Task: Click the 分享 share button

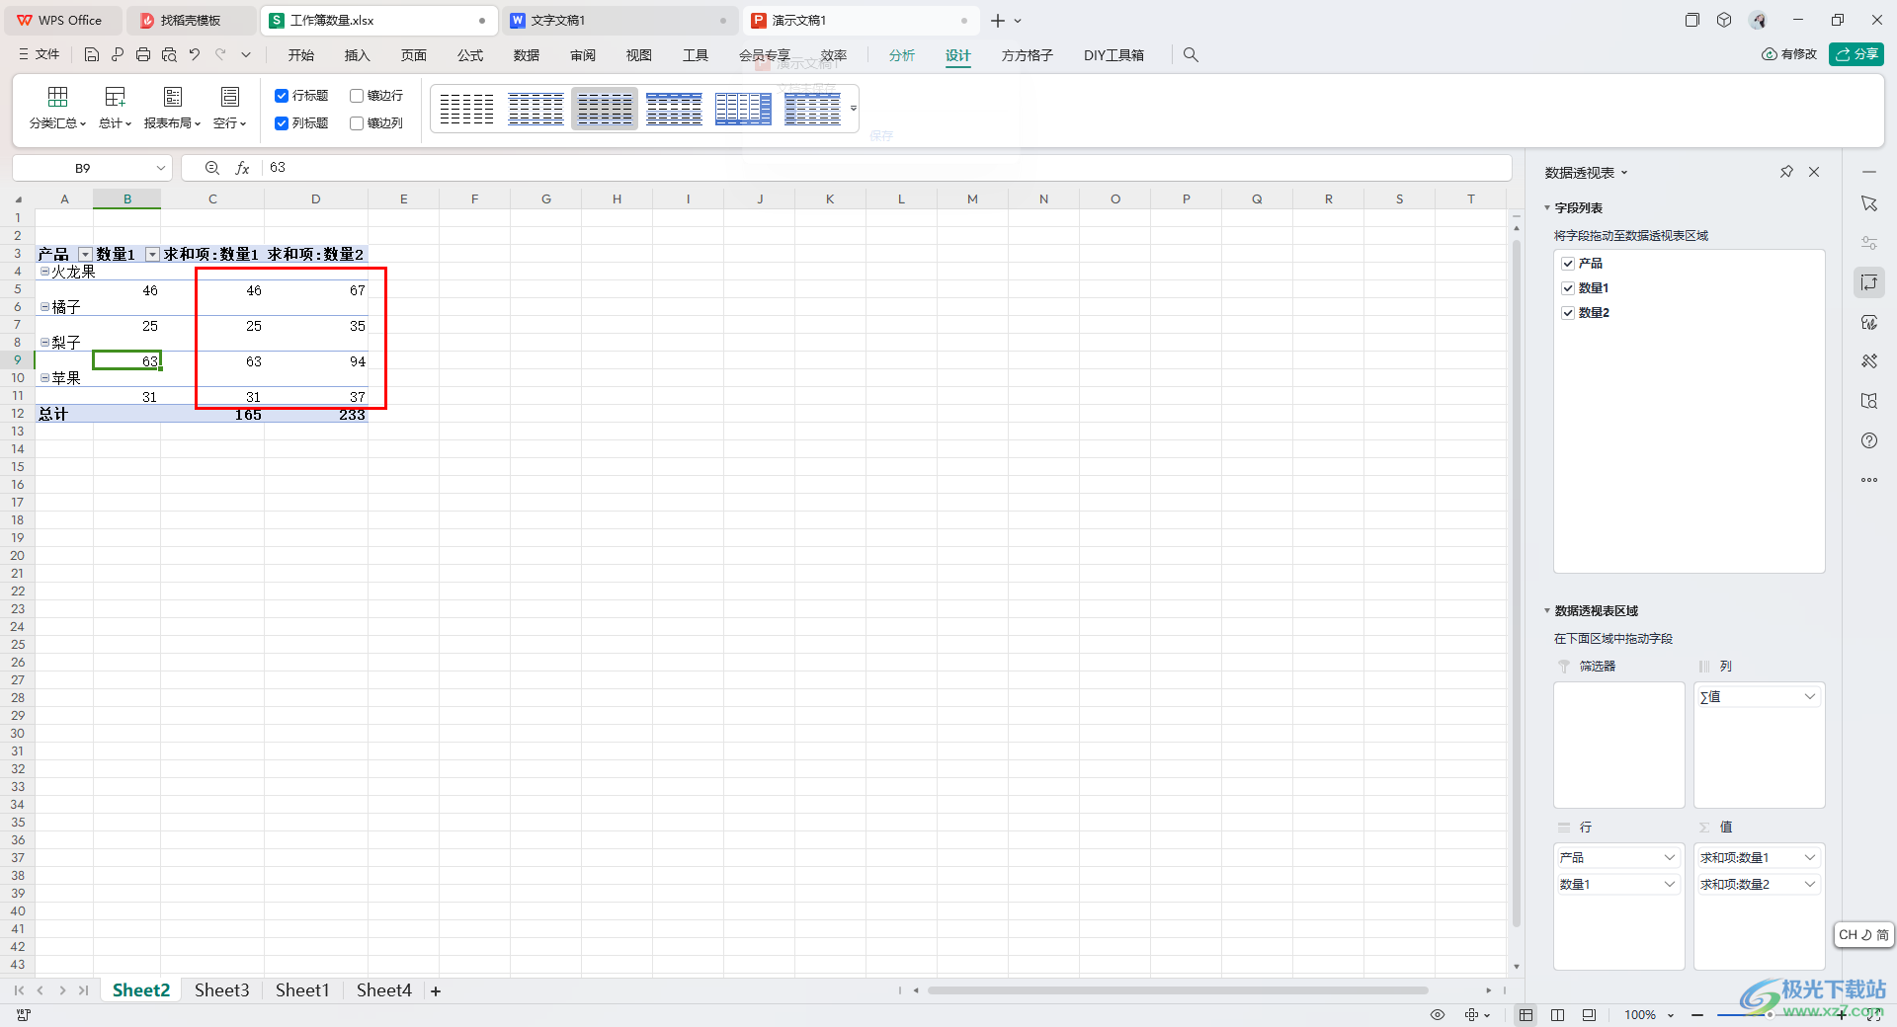Action: tap(1856, 54)
